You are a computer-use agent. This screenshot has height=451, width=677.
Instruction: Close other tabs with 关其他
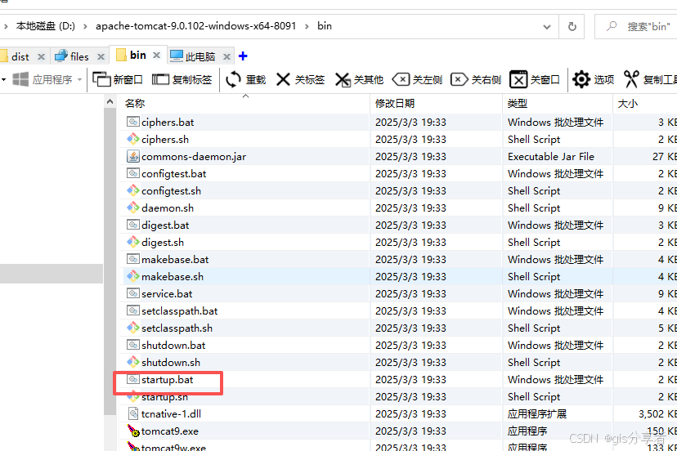[359, 79]
